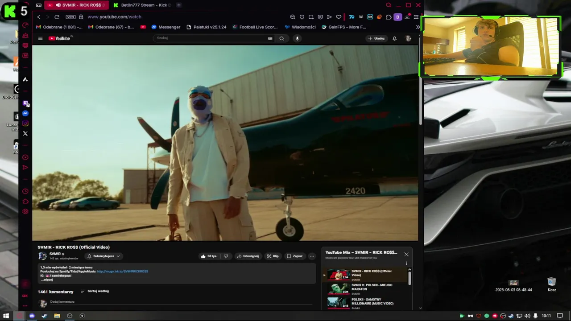Open the extensions cube icon
This screenshot has height=321, width=571.
click(x=389, y=17)
